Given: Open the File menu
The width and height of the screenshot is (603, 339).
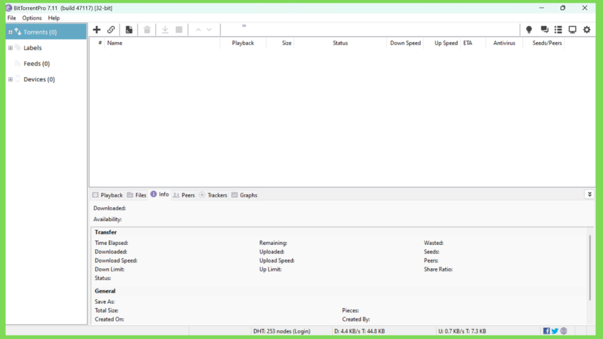Looking at the screenshot, I should coord(12,18).
